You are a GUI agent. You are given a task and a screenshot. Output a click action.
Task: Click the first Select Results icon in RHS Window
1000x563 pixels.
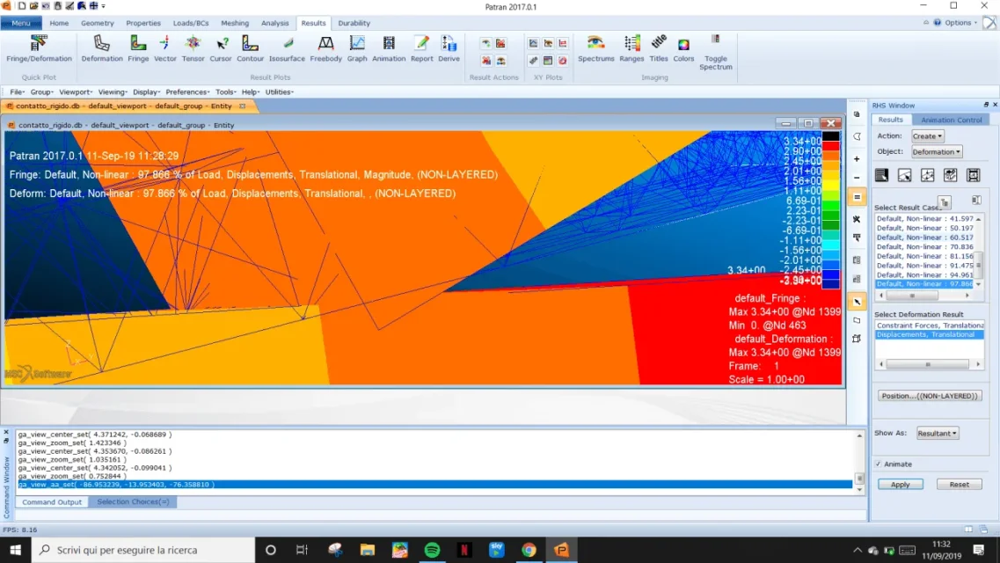coord(881,175)
